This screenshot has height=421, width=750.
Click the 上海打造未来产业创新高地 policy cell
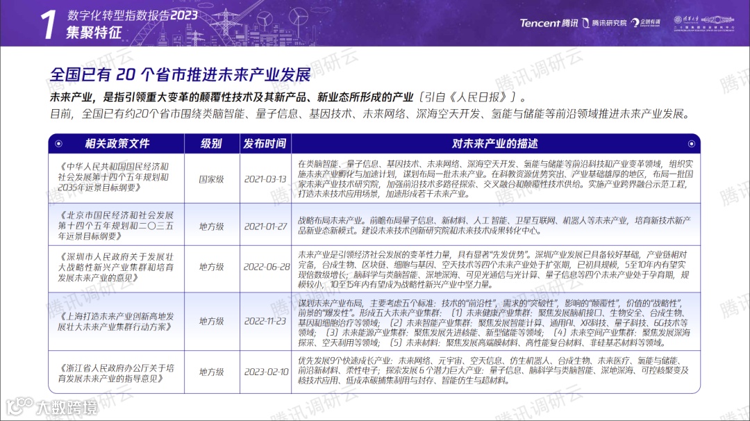pos(116,322)
